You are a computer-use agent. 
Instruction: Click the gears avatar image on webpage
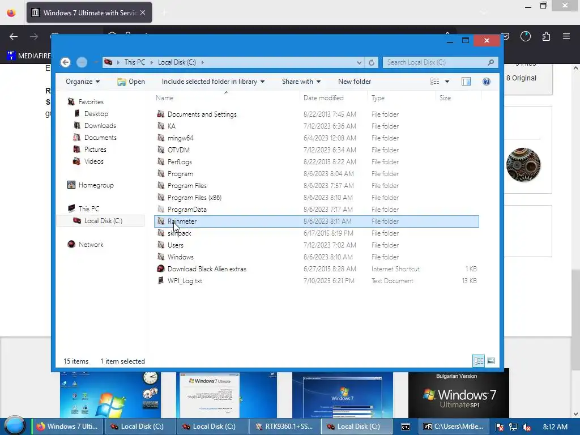(x=523, y=165)
